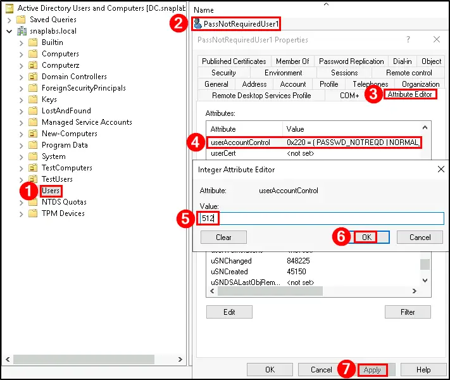
Task: Switch to the Security tab
Action: pos(223,73)
